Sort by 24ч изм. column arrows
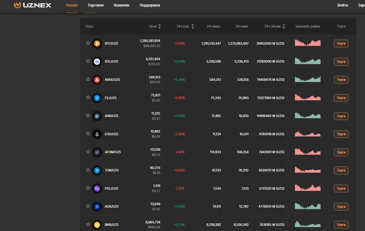This screenshot has width=365, height=231. point(192,26)
